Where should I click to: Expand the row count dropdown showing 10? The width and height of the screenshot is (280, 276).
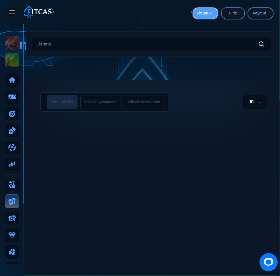[x=255, y=102]
